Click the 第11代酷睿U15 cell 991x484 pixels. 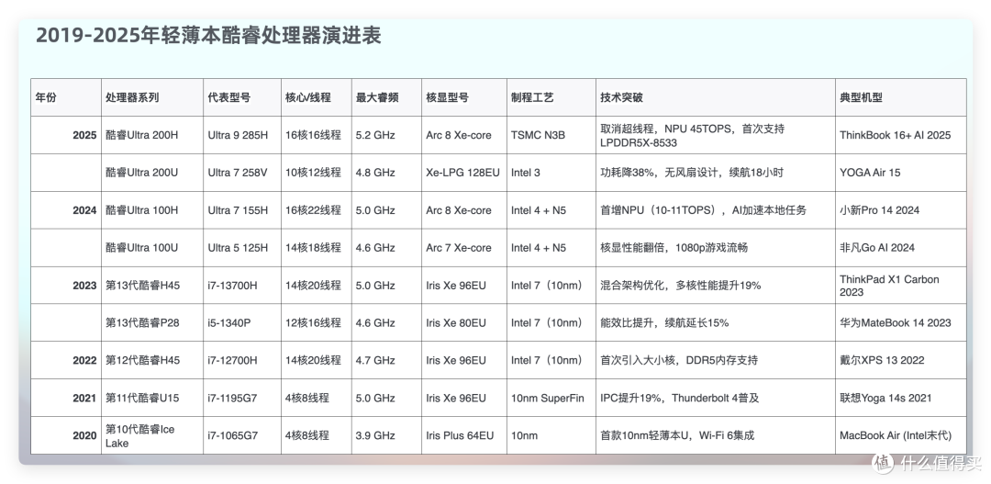(x=152, y=398)
